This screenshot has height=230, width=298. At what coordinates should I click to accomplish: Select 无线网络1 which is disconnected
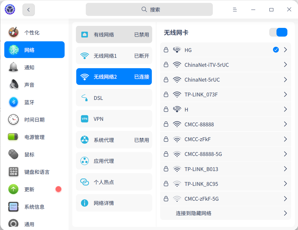[x=114, y=55]
